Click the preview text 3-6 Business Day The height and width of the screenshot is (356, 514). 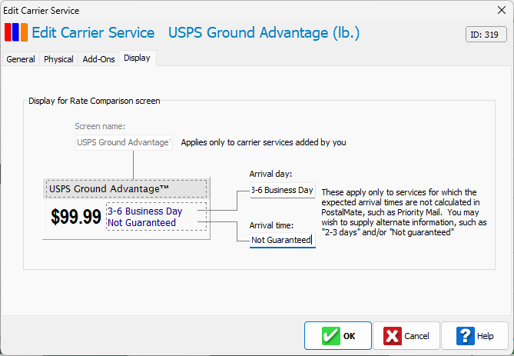tap(145, 211)
